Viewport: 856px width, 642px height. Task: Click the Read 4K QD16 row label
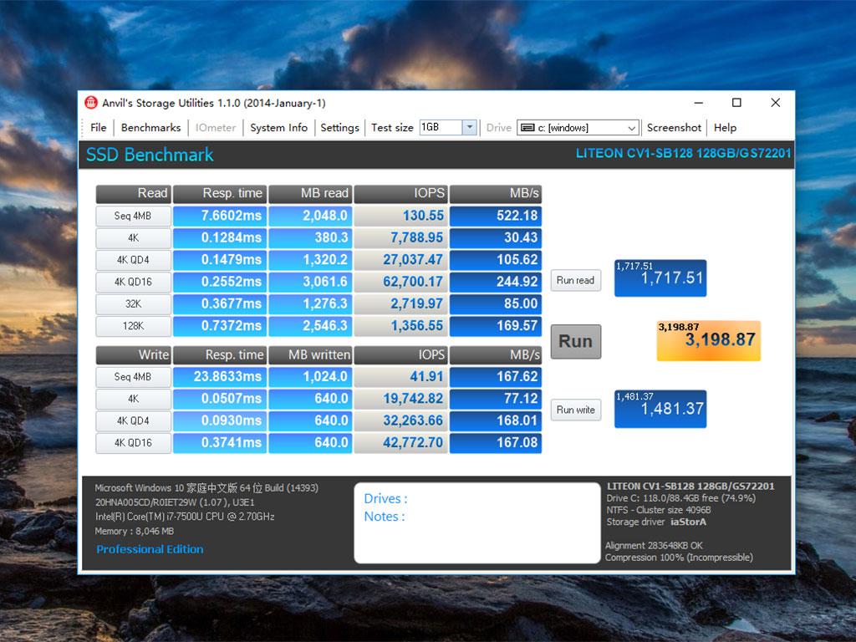[x=133, y=283]
